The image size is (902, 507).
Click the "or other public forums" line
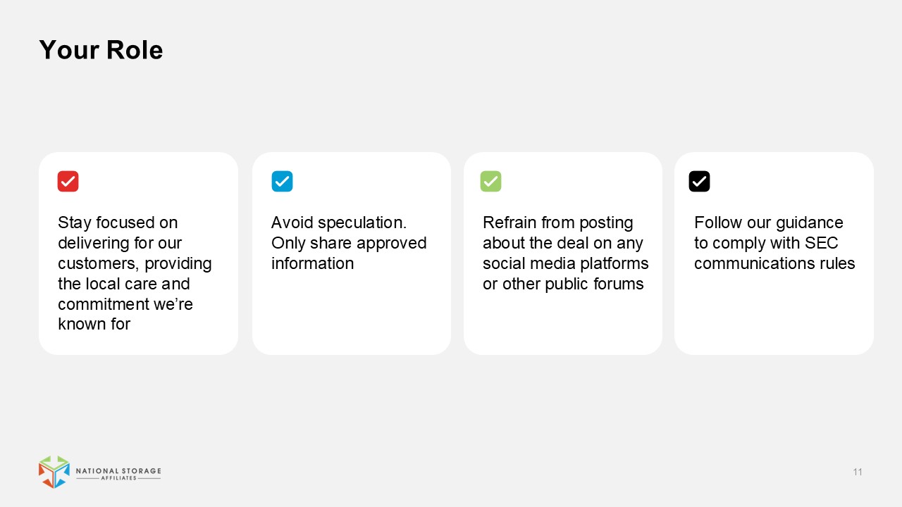pyautogui.click(x=563, y=284)
